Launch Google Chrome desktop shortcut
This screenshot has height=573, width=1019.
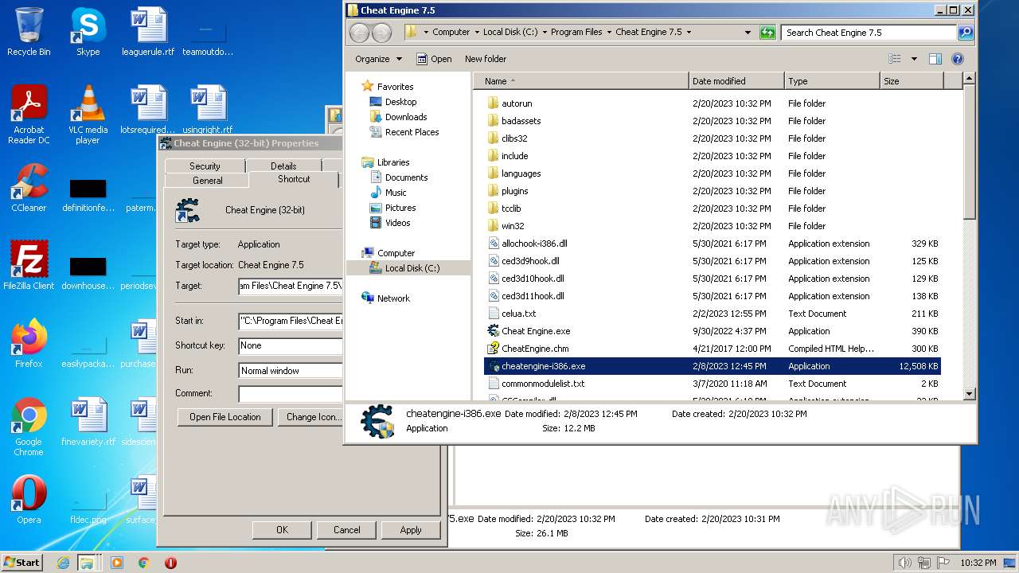29,427
